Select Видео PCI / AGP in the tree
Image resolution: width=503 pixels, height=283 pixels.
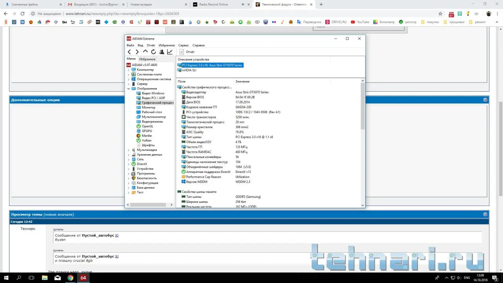[153, 98]
